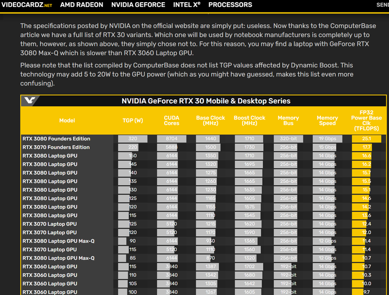Click the 15.7 TFLOPS cell
389x295 pixels.
366,173
